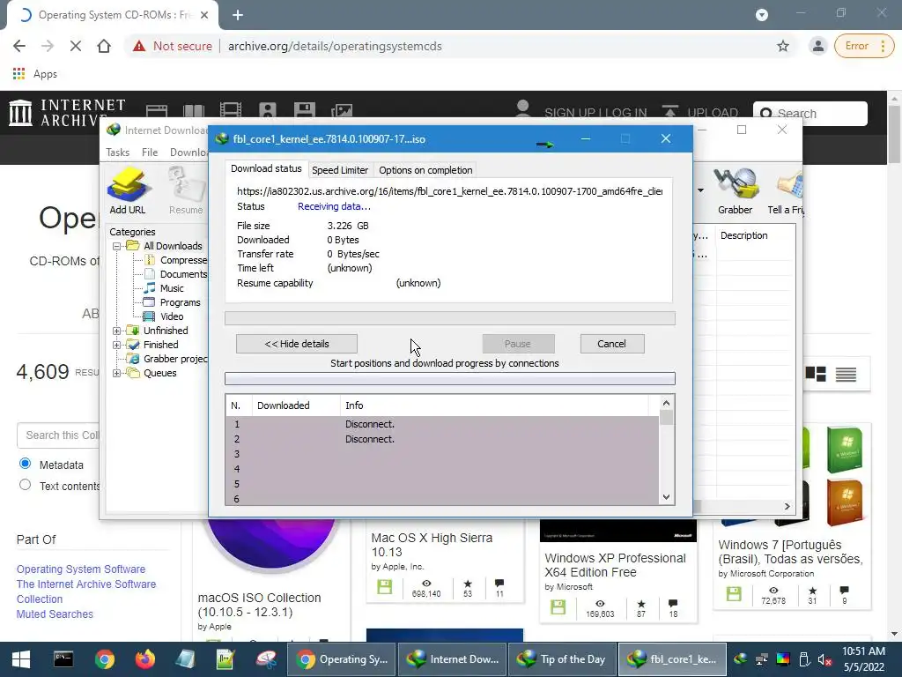Open Command Prompt from taskbar
Viewport: 902px width, 677px height.
click(x=63, y=659)
